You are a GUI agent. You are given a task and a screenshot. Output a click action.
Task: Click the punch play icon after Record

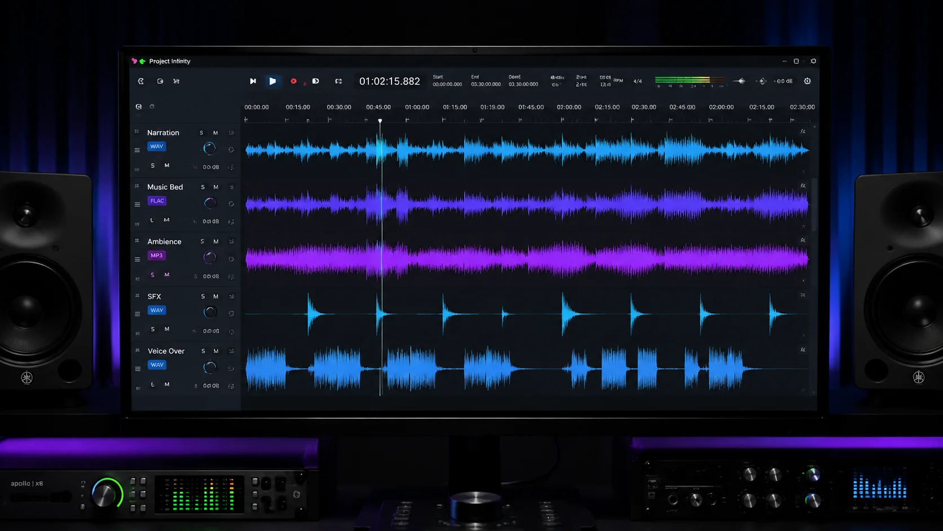(316, 81)
